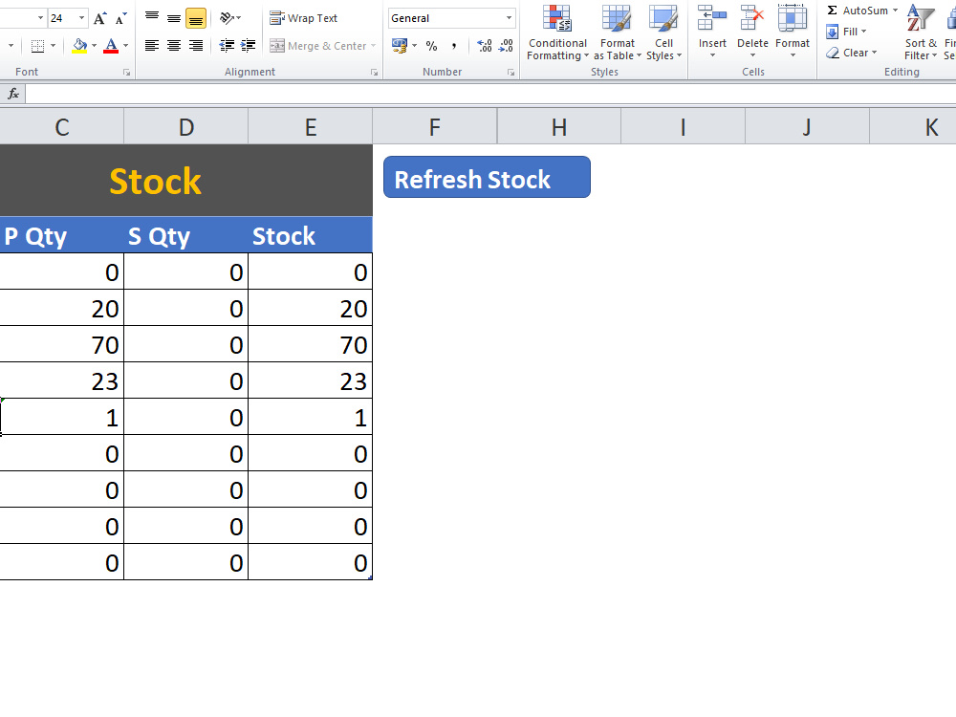Align text right

pos(196,46)
